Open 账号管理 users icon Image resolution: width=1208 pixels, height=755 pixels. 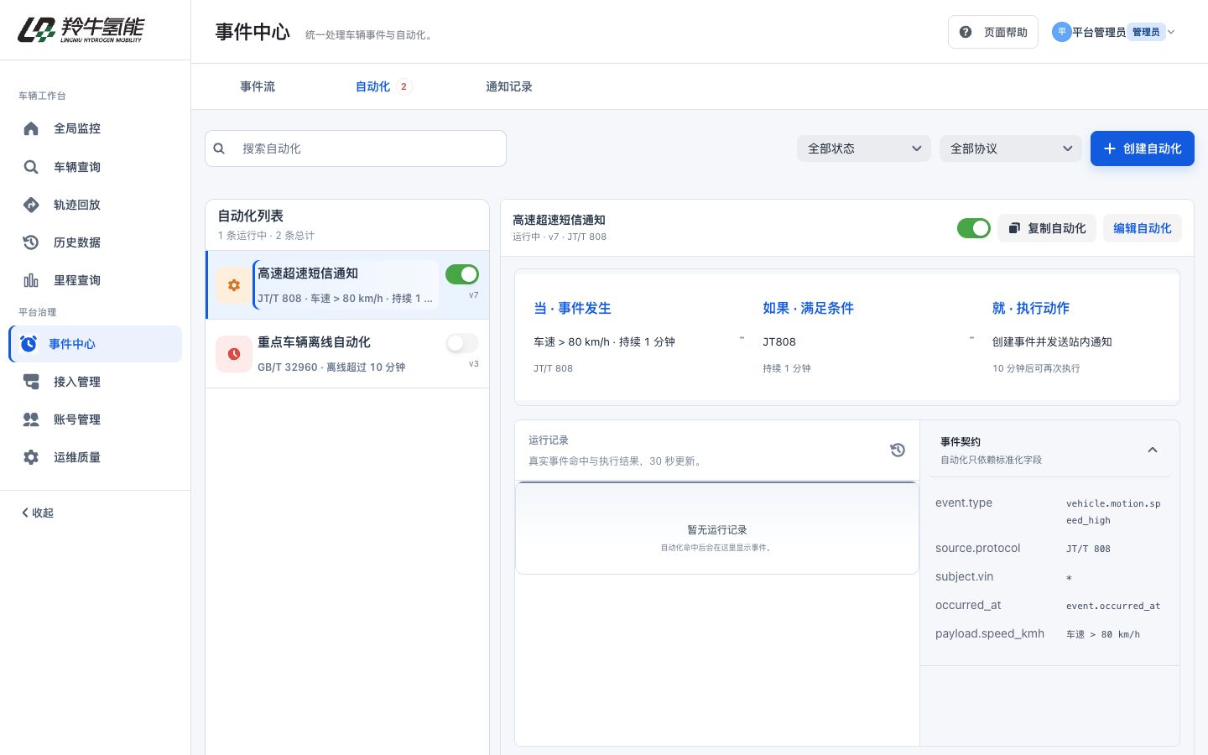[x=31, y=419]
